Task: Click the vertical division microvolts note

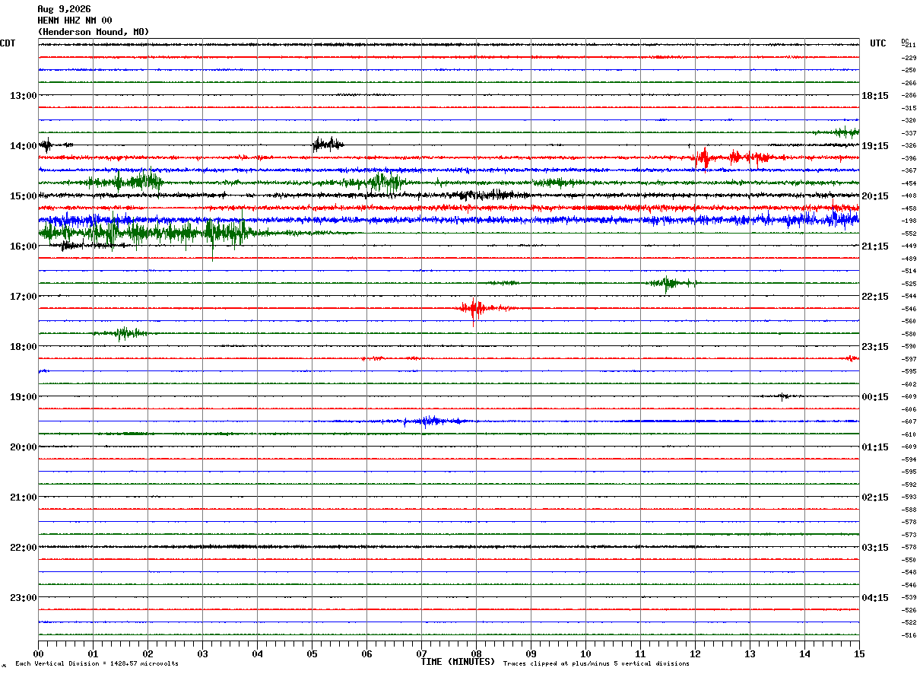Action: pos(97,664)
